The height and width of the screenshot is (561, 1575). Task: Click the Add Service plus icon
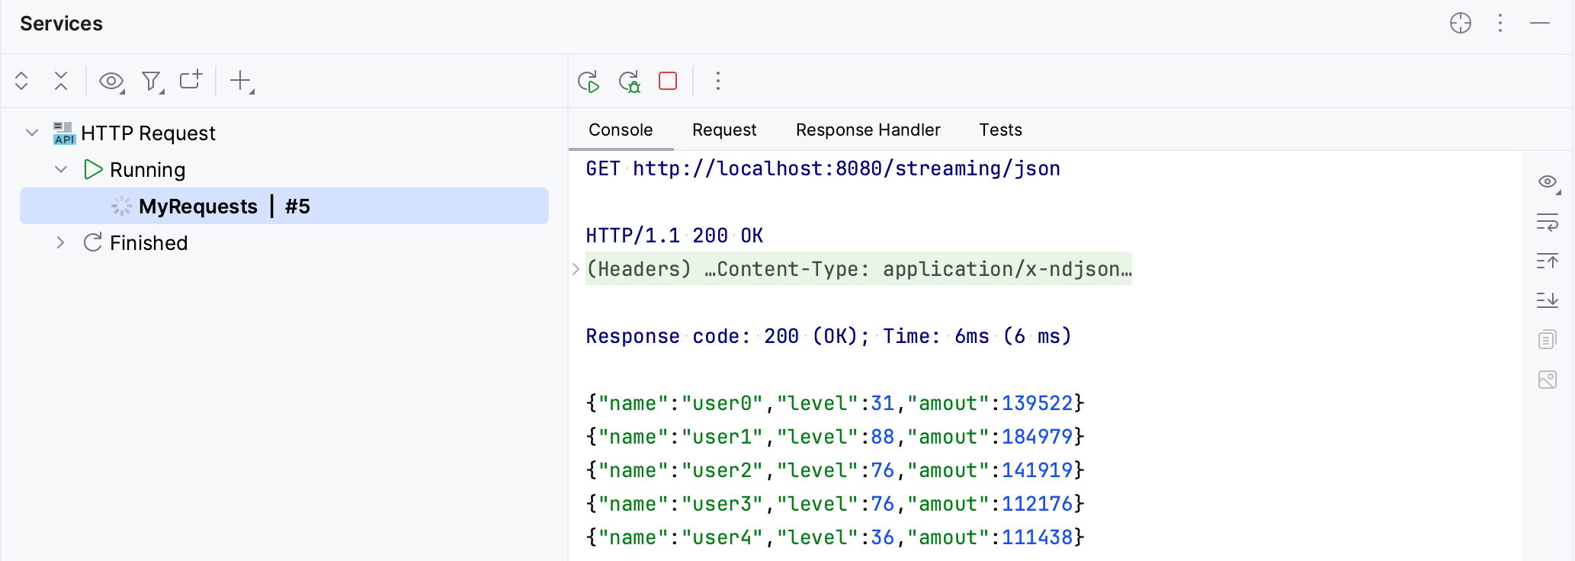(241, 81)
